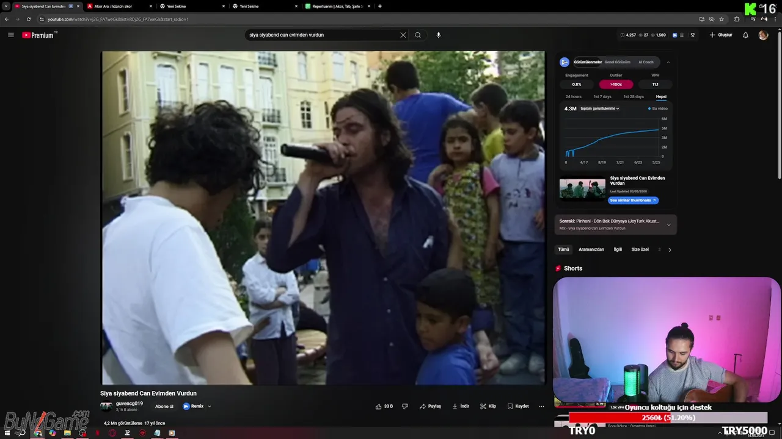Screen dimensions: 782x439
Task: Switch to the Repertuarım tab
Action: pos(336,6)
